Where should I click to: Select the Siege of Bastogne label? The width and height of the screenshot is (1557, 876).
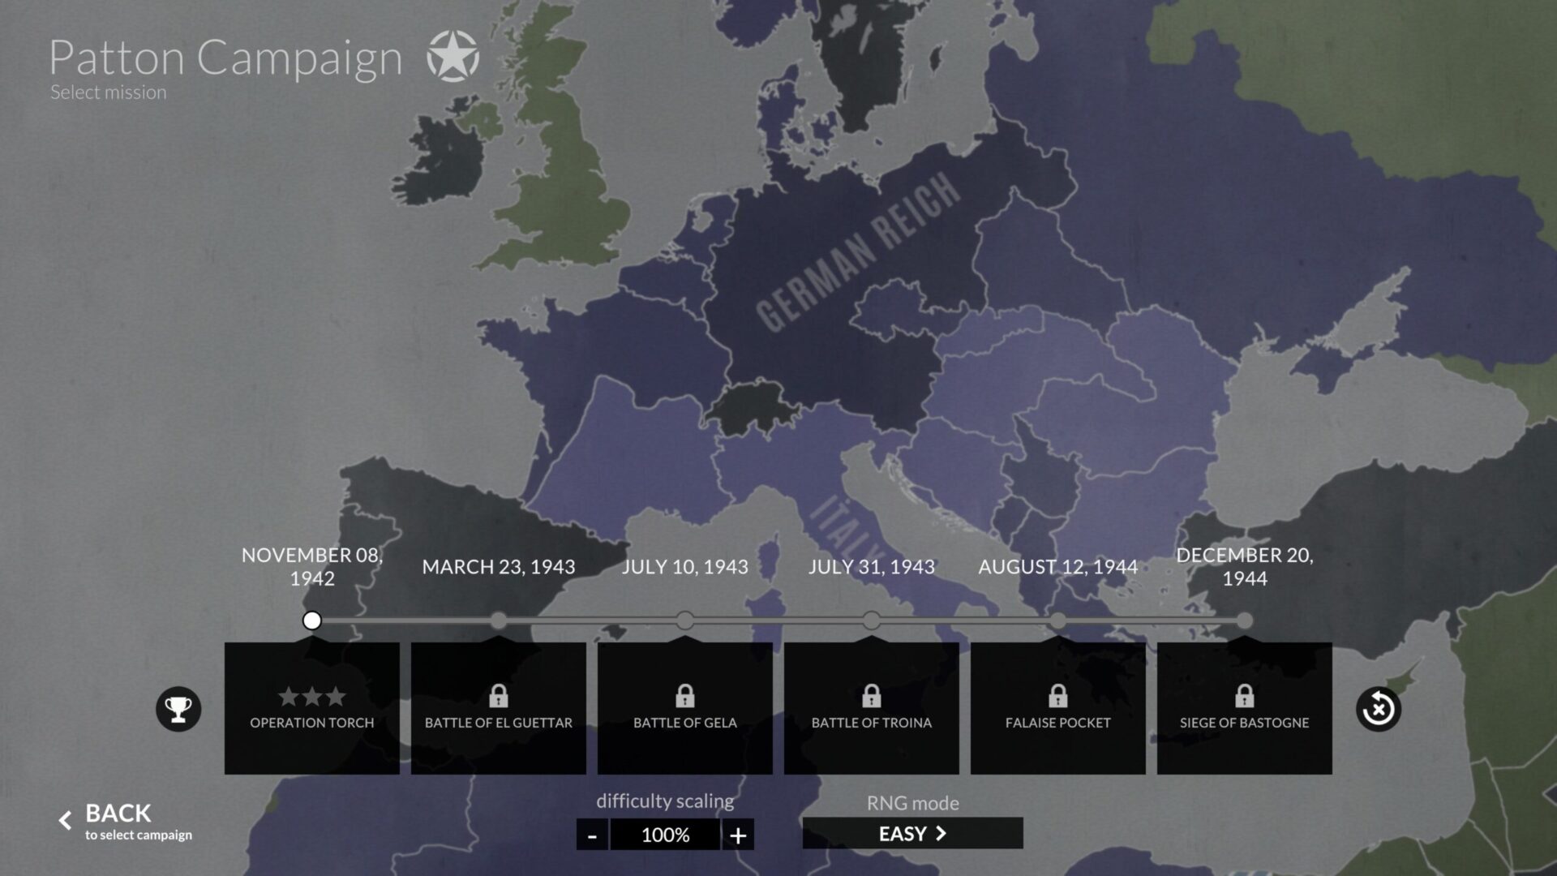coord(1245,723)
